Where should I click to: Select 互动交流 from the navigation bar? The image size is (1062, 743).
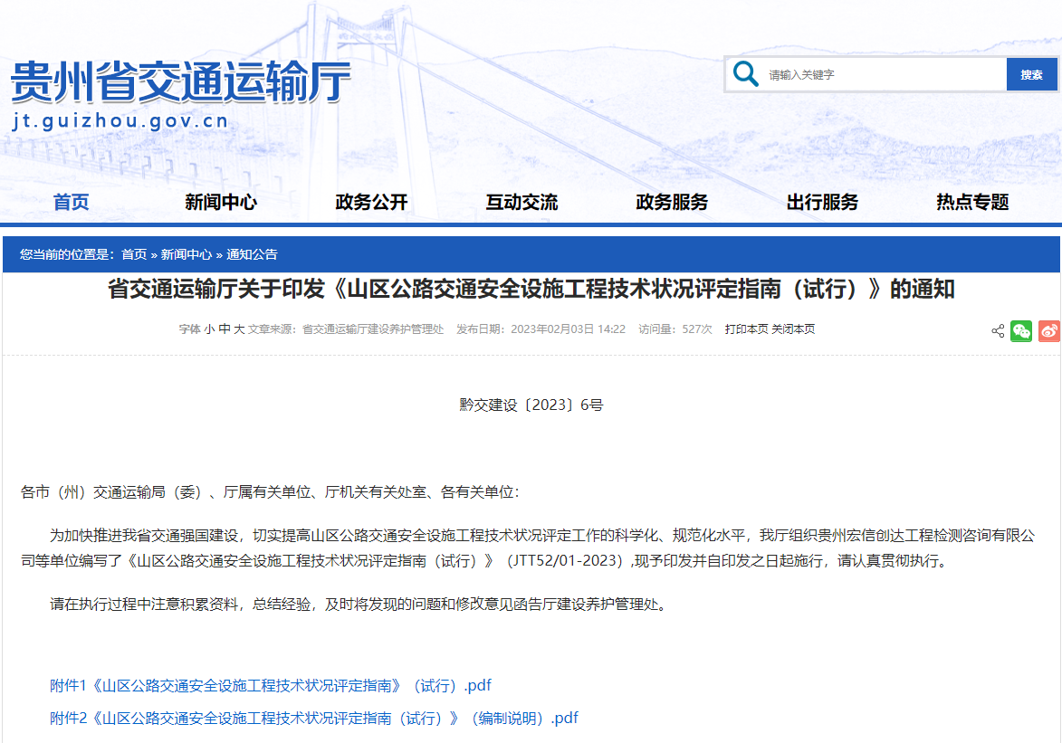coord(521,203)
